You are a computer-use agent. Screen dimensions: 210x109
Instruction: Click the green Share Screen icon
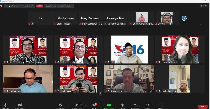(x=109, y=105)
